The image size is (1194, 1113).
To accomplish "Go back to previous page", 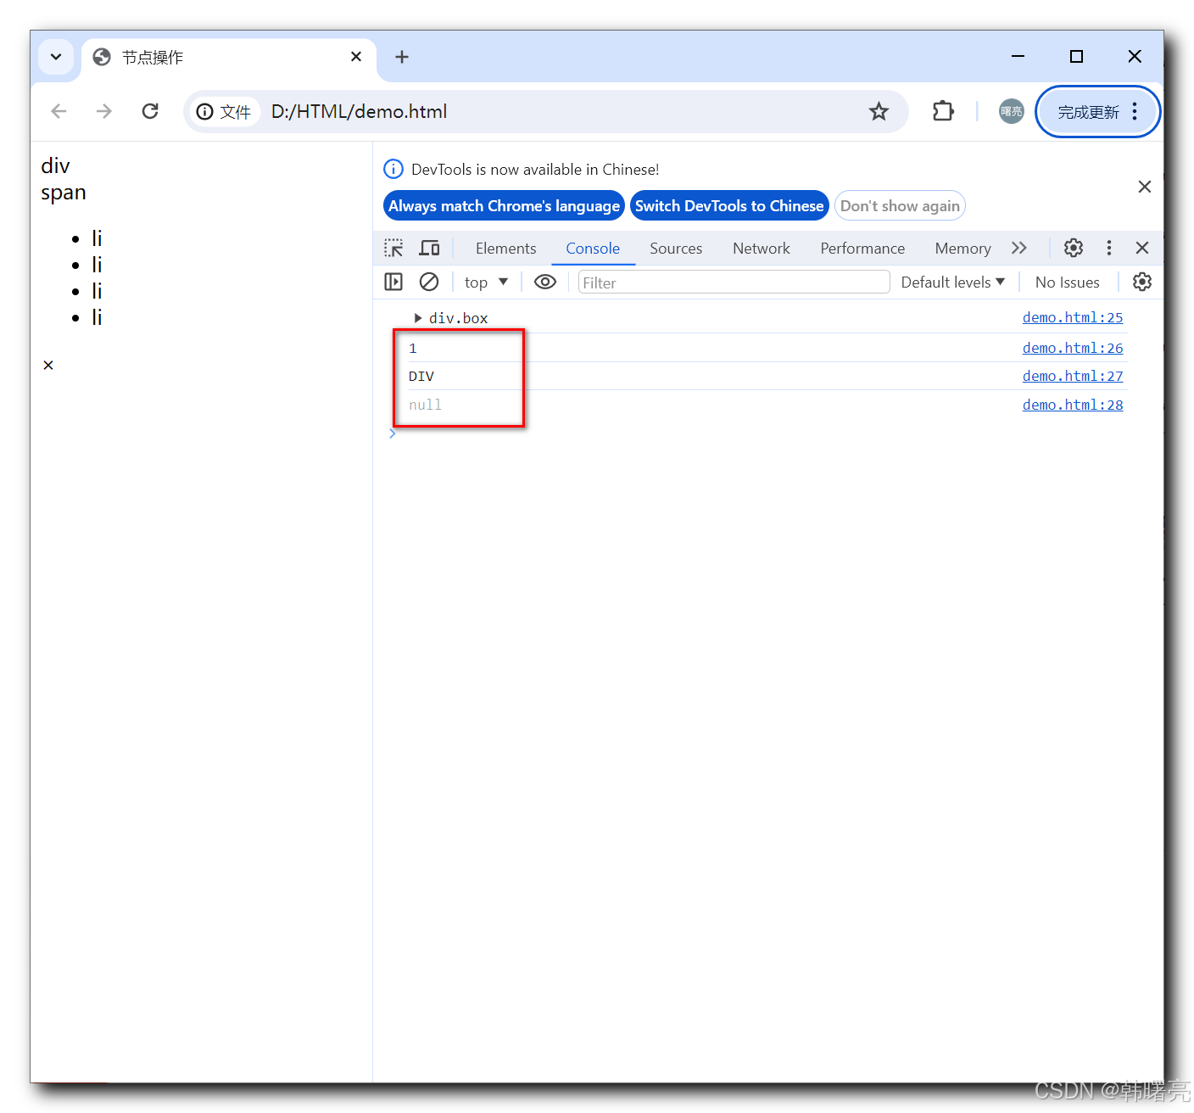I will point(59,111).
